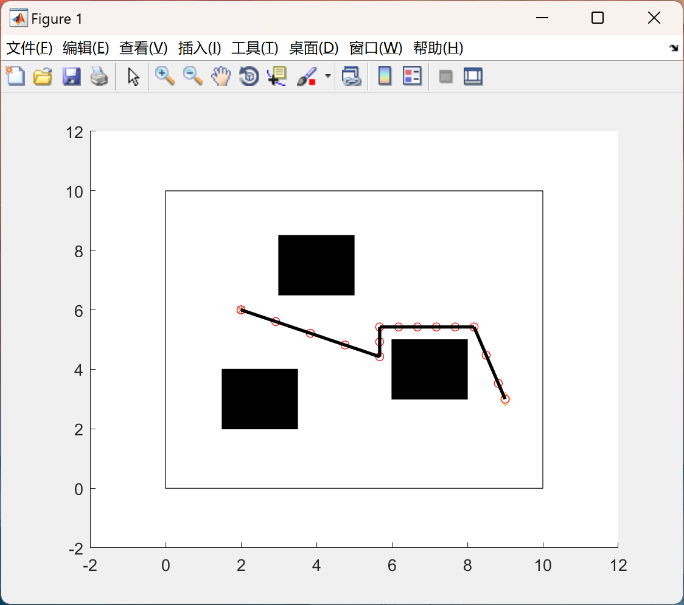
Task: Open the 文件(F) menu
Action: (29, 48)
